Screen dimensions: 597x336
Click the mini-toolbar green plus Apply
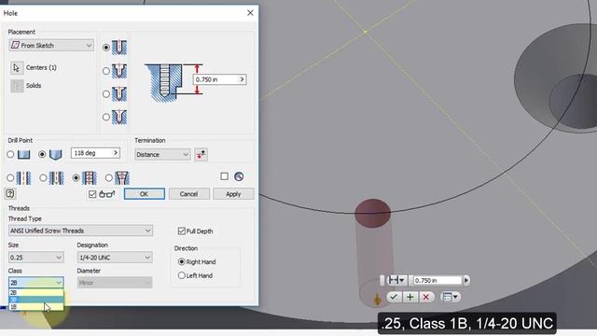point(410,297)
